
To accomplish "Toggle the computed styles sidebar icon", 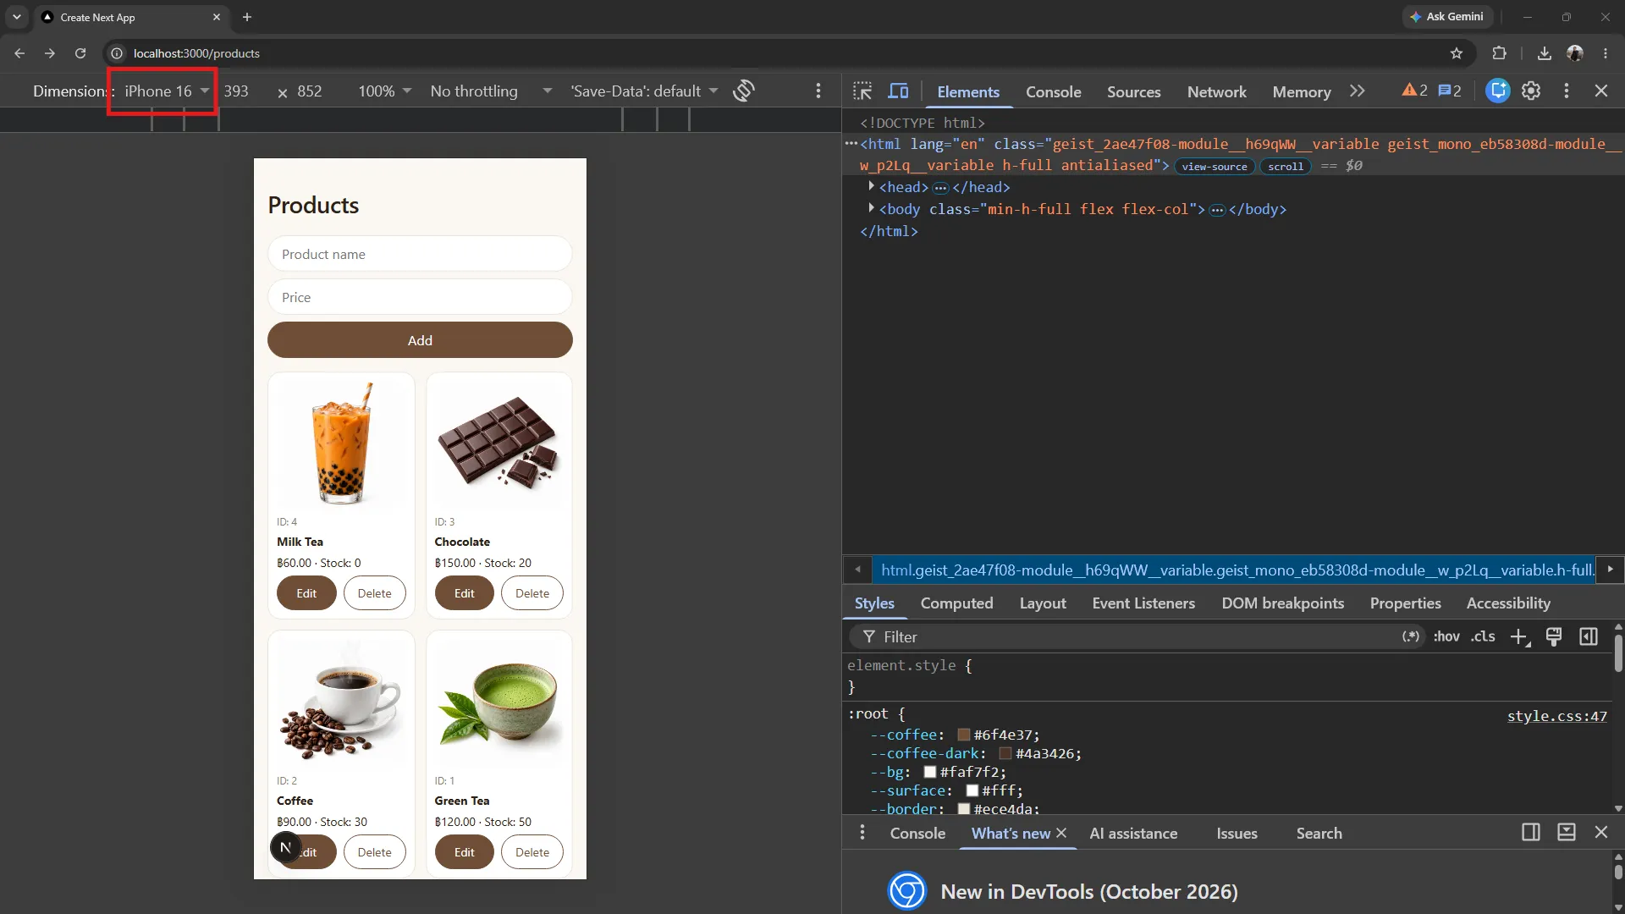I will 1589,636.
